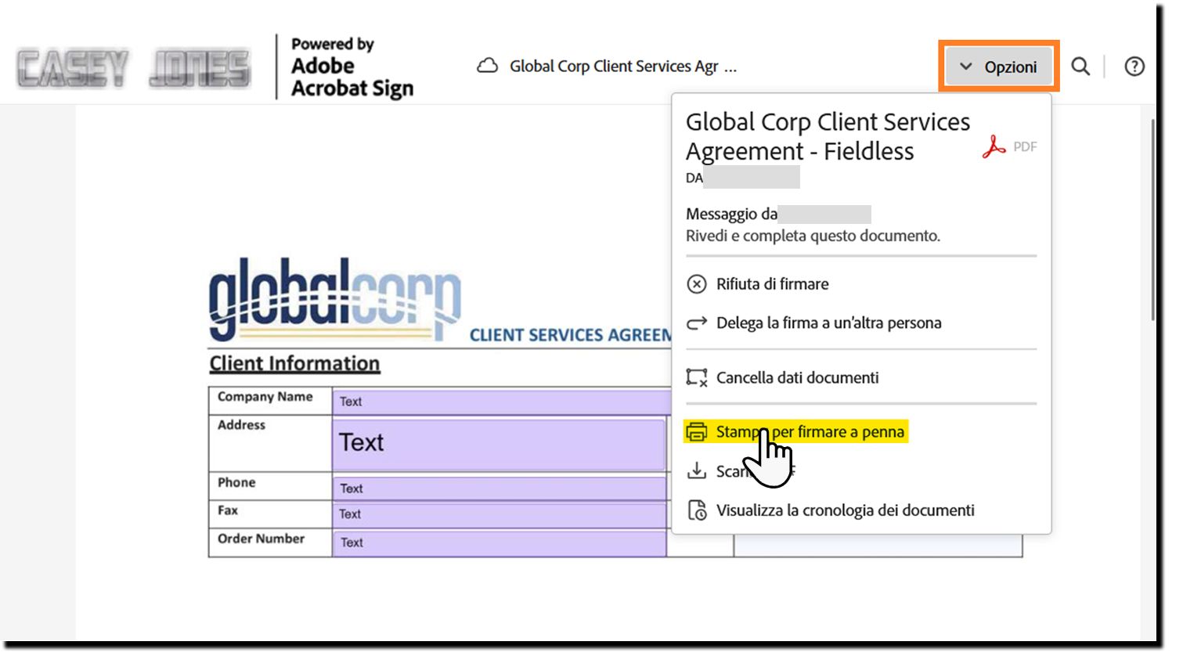Select Cancella dati documenti
1183x656 pixels.
pyautogui.click(x=782, y=378)
